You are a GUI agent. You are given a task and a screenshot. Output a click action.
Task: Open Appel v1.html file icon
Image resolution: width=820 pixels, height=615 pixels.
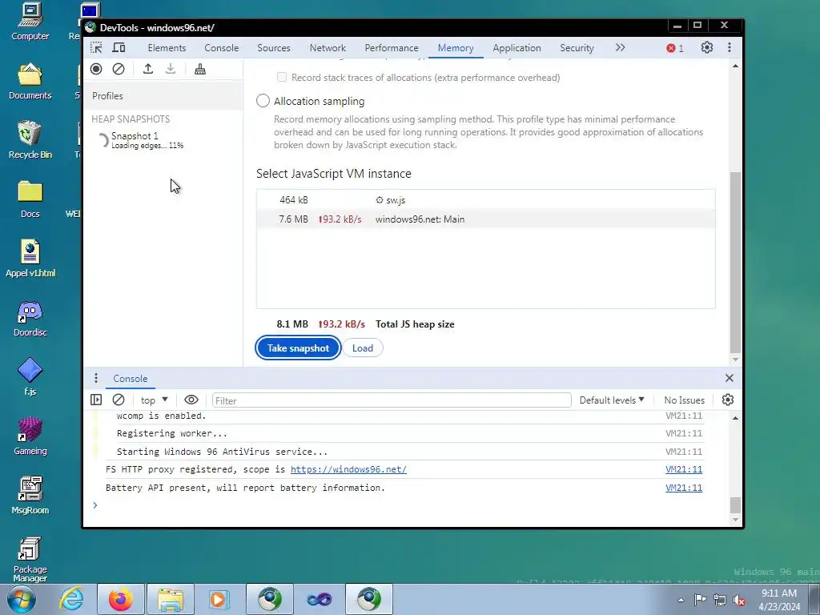30,259
